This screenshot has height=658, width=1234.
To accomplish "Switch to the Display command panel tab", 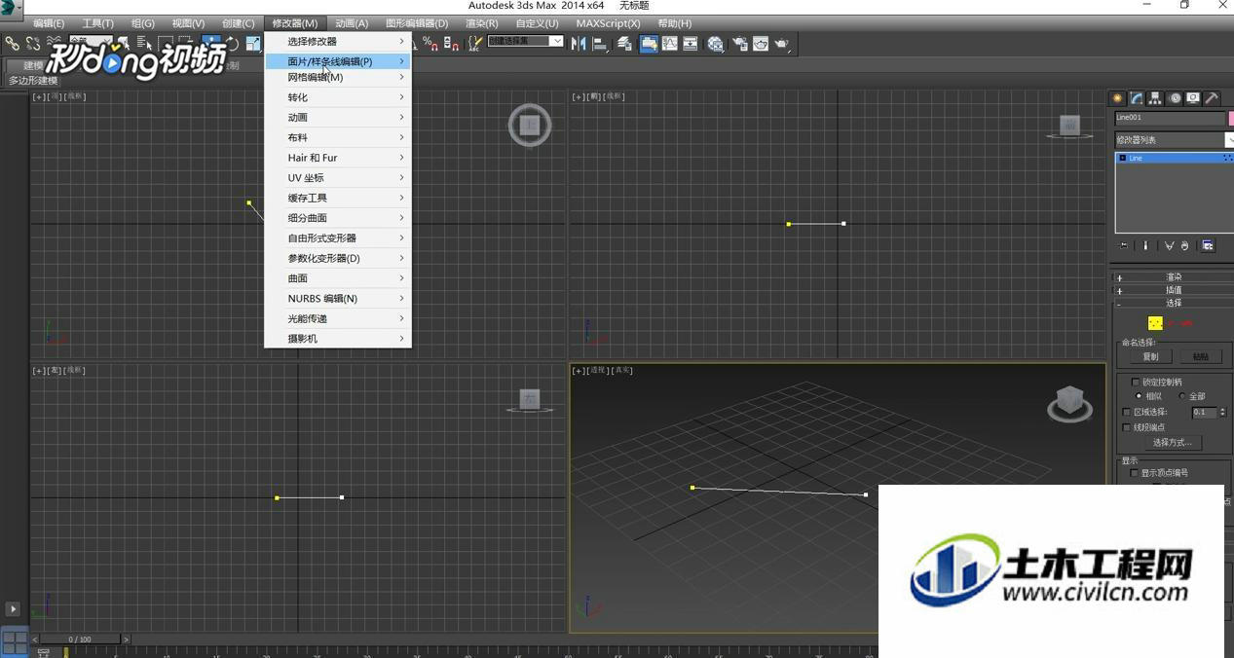I will 1193,98.
